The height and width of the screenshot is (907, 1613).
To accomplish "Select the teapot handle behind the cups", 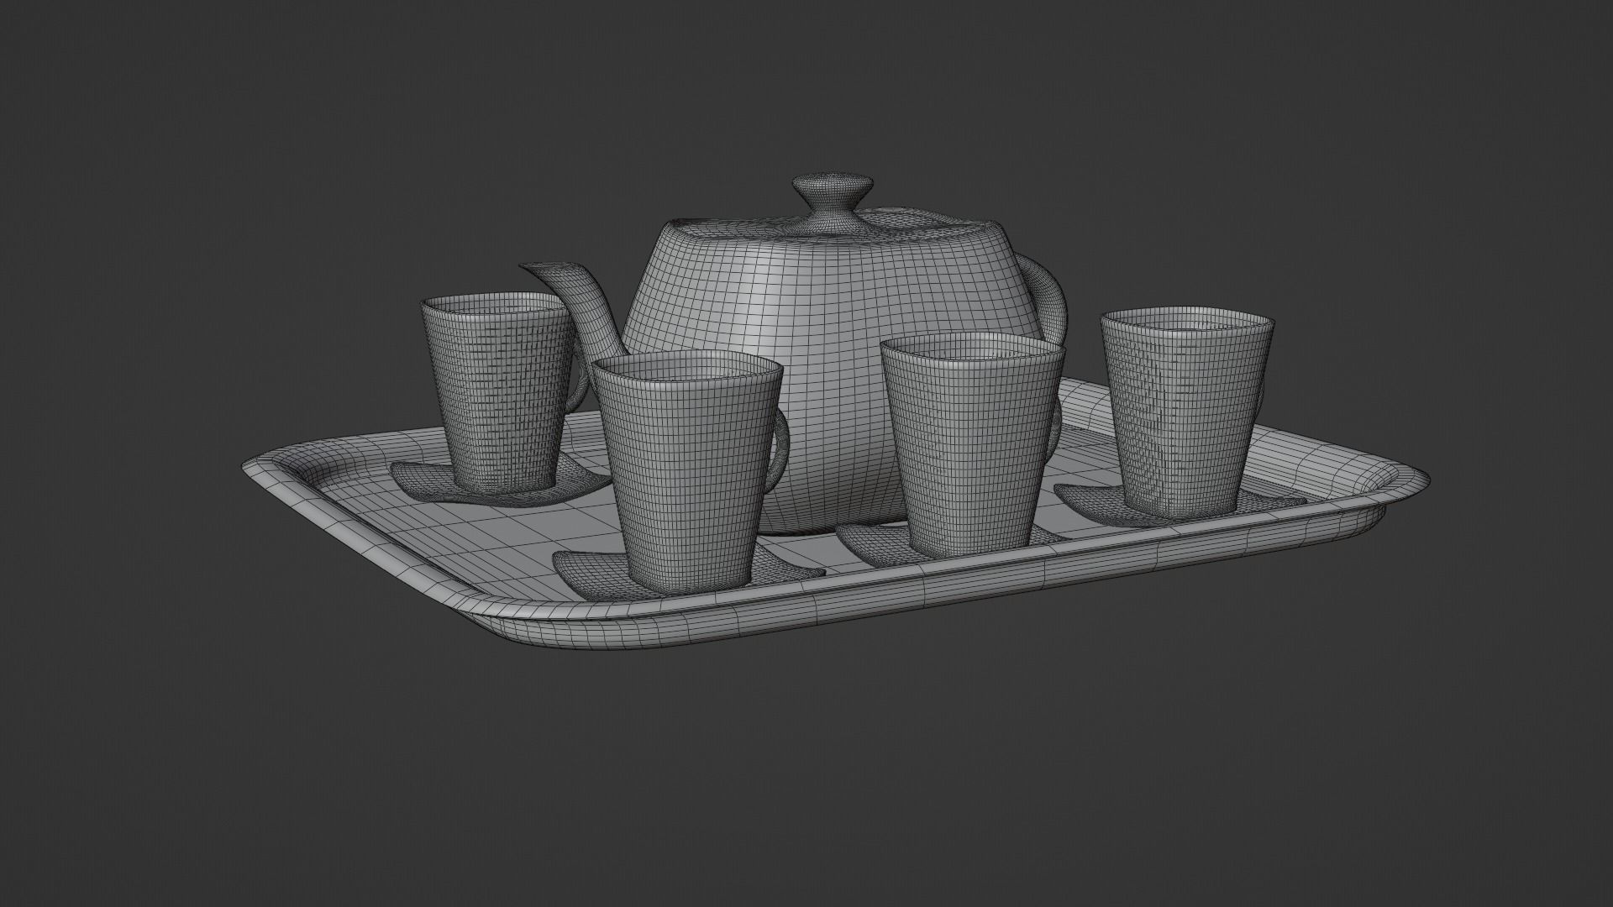I will 1045,298.
